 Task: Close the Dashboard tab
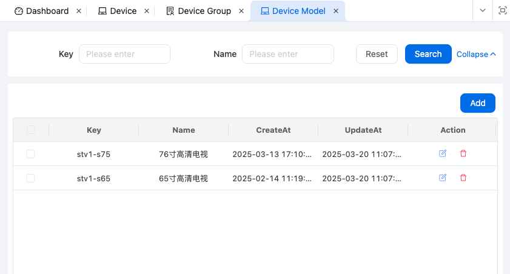79,11
